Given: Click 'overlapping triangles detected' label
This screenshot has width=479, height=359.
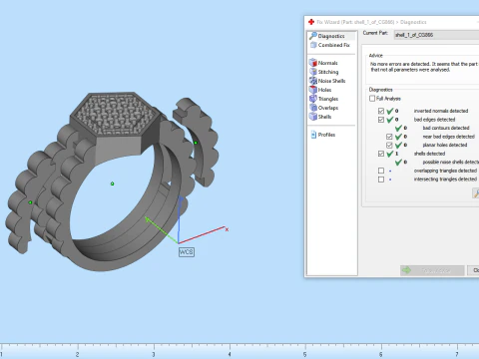Looking at the screenshot, I should click(445, 171).
